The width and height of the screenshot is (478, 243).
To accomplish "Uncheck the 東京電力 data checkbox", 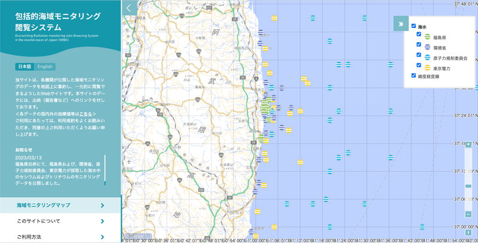I will pos(419,65).
